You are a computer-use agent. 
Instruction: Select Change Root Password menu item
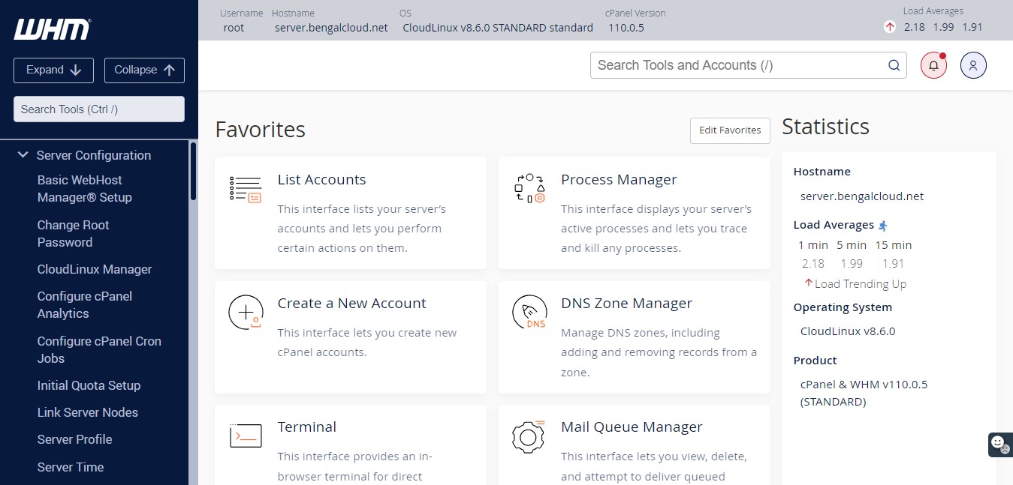(73, 233)
